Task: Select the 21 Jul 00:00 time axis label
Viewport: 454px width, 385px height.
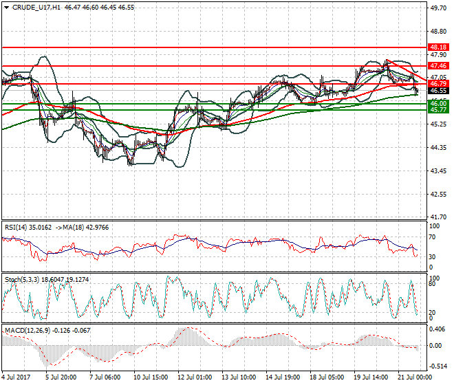Action: pyautogui.click(x=415, y=377)
